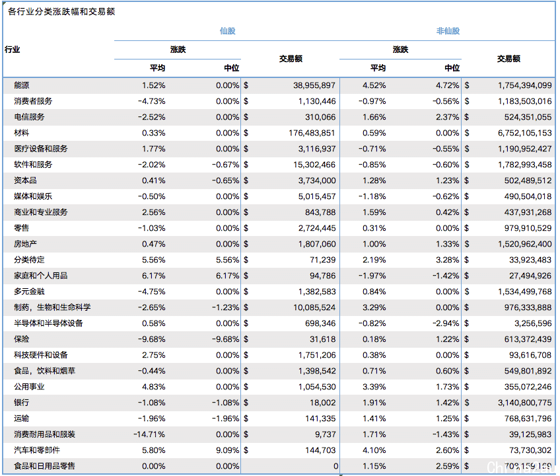Click the '电信服务' row label

coord(29,117)
